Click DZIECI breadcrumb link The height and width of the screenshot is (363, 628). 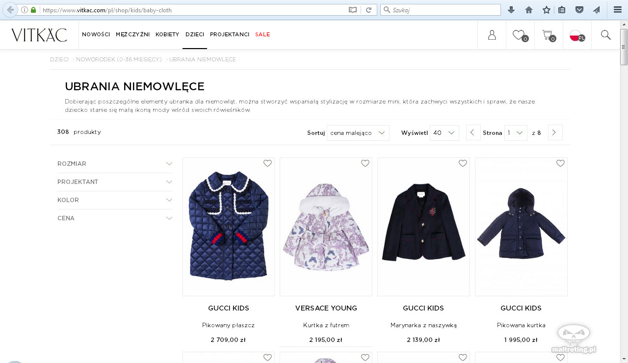point(59,59)
